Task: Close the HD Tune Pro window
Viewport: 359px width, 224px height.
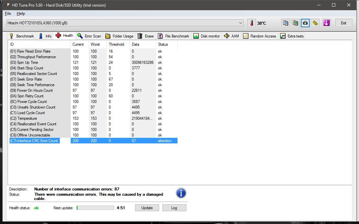Action: pos(349,5)
